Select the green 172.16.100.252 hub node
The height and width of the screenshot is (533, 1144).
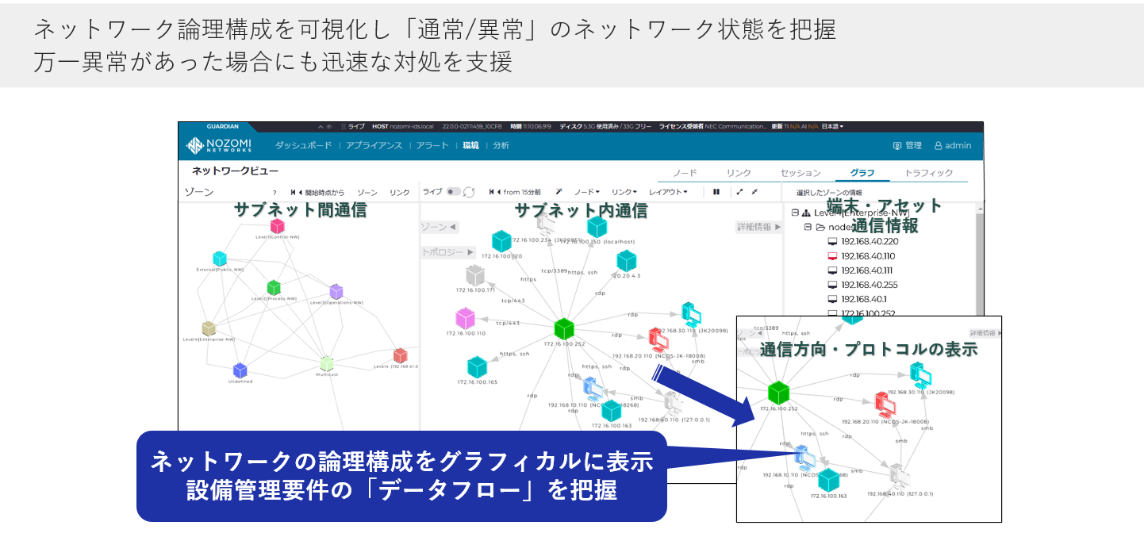pyautogui.click(x=564, y=328)
